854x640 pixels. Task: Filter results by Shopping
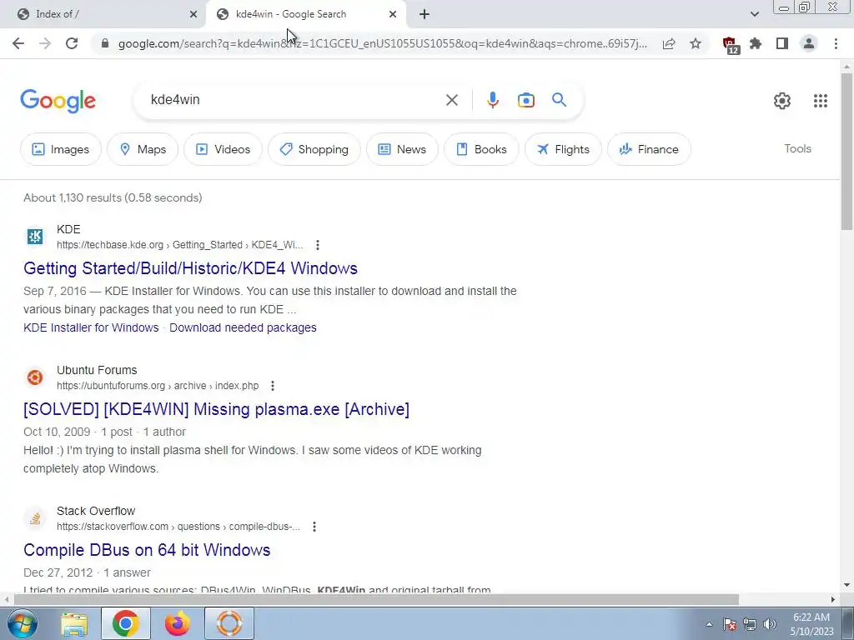(314, 149)
